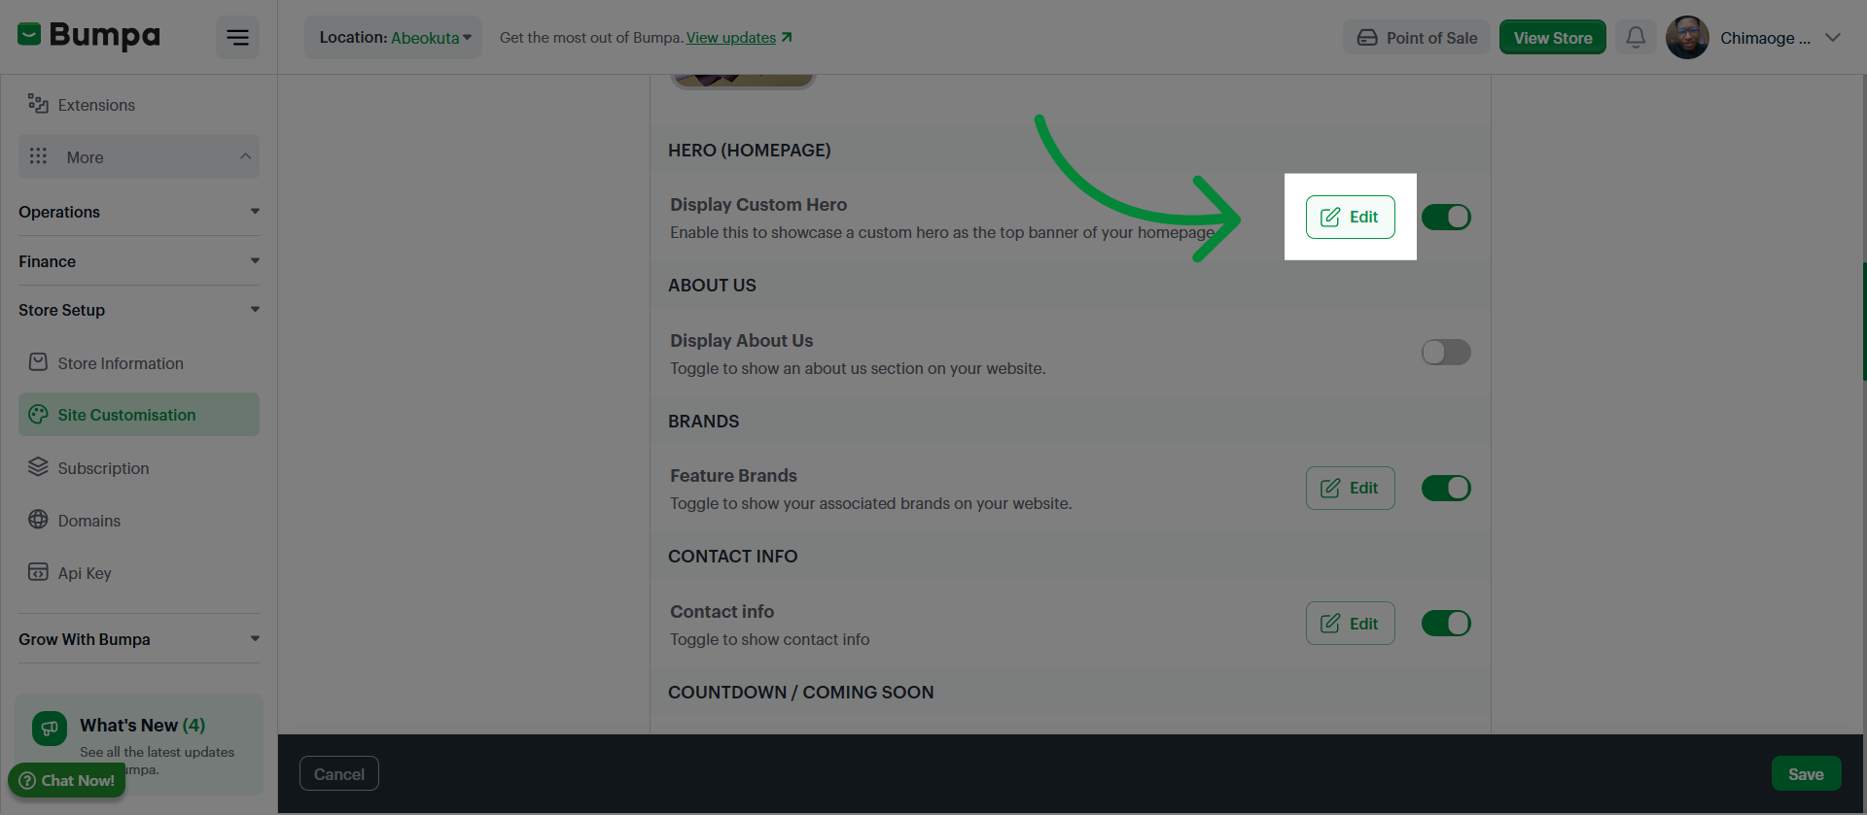Collapse the Store Setup section arrow
This screenshot has width=1867, height=815.
click(x=255, y=310)
